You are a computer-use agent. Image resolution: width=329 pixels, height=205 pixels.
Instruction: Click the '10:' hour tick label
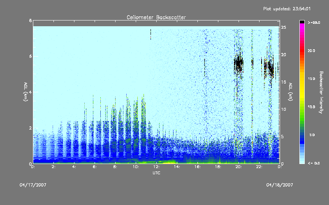coord(136,167)
